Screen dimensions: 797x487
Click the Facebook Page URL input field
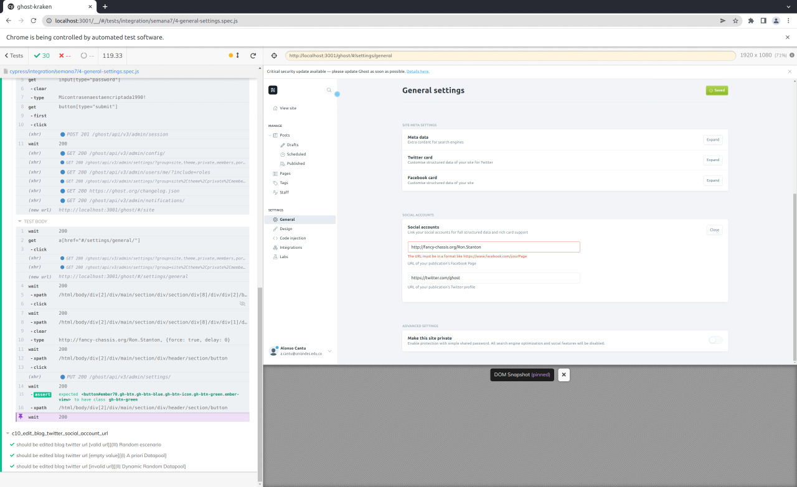(x=493, y=246)
